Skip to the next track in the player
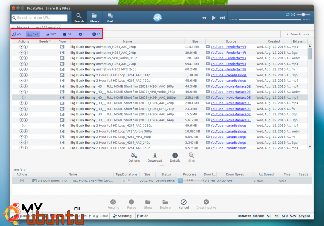The image size is (324, 226). [x=222, y=18]
